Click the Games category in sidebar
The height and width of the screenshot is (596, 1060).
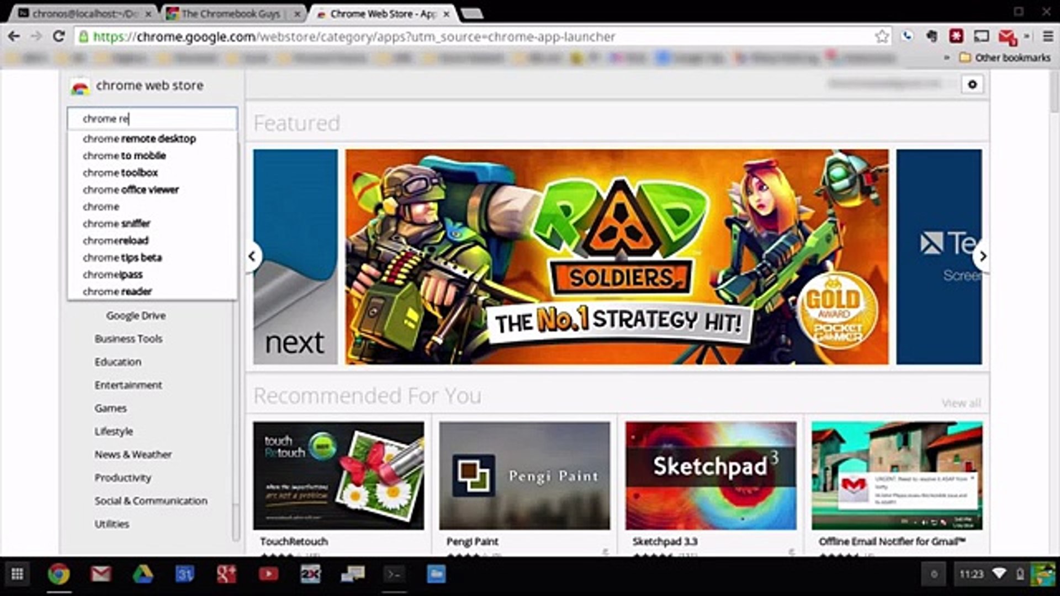(x=110, y=408)
